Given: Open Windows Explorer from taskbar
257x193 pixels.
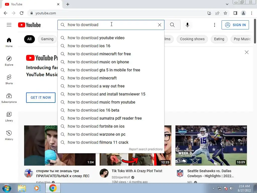Looking at the screenshot, I should click(x=22, y=188).
